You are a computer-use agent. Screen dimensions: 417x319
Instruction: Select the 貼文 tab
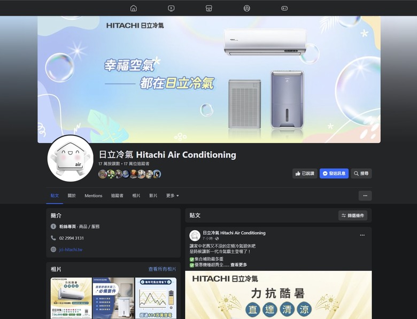[55, 196]
